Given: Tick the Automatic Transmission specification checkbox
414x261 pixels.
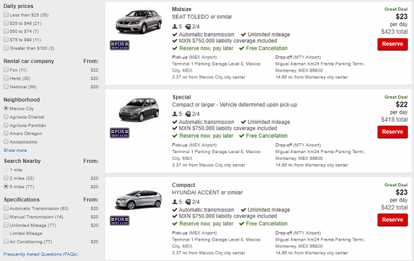Looking at the screenshot, I should tap(6, 209).
